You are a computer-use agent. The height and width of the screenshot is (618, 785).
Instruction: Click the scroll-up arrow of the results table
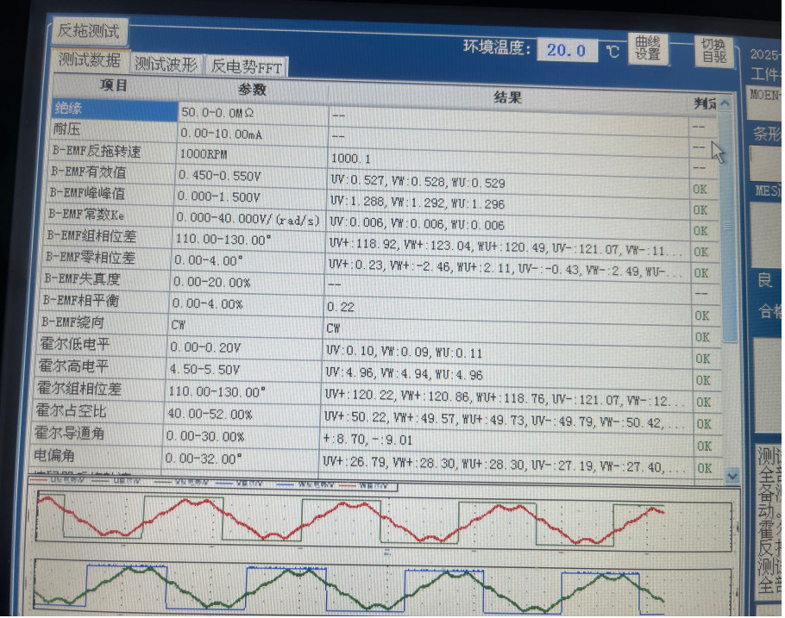(725, 104)
